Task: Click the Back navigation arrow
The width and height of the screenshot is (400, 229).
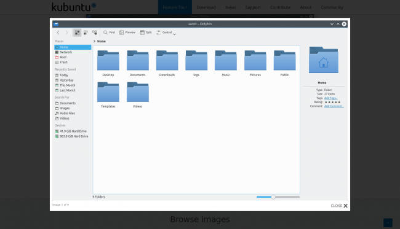Action: (58, 33)
